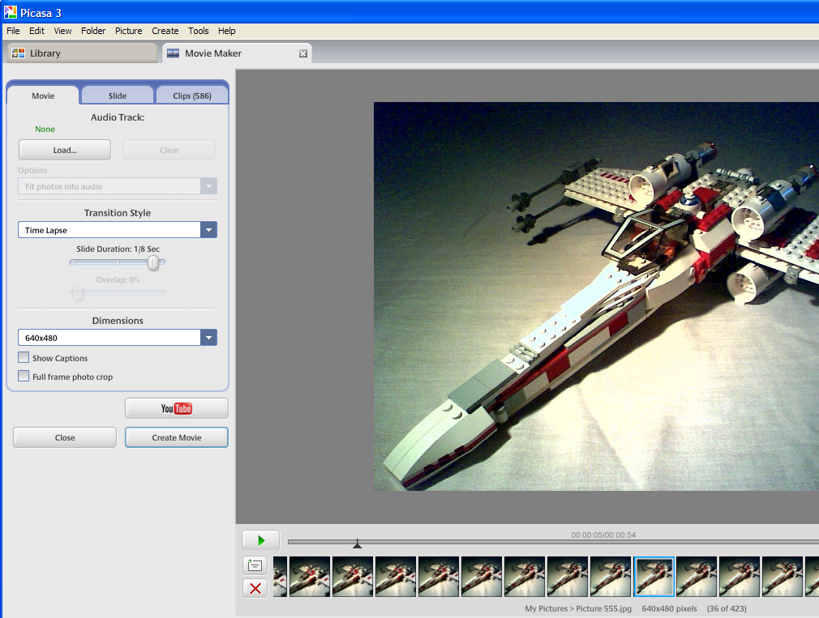Click the red X remove clip icon
This screenshot has width=819, height=618.
point(255,588)
